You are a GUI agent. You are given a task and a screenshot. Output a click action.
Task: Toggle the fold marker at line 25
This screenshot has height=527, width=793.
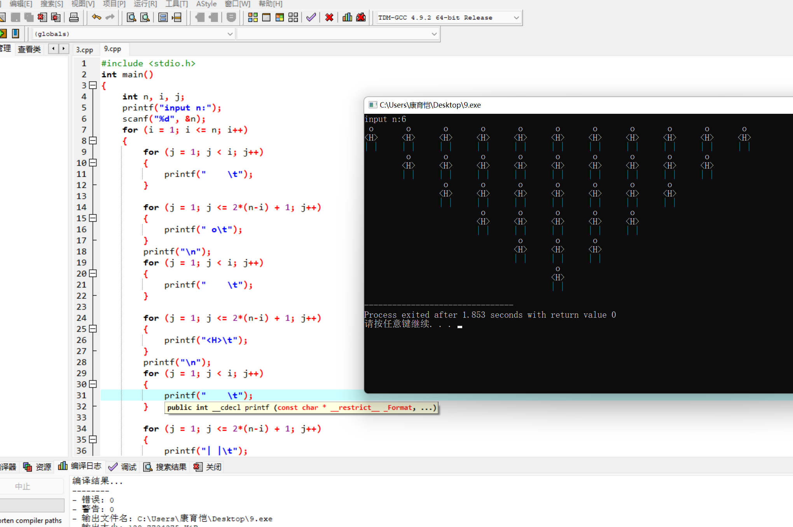93,329
